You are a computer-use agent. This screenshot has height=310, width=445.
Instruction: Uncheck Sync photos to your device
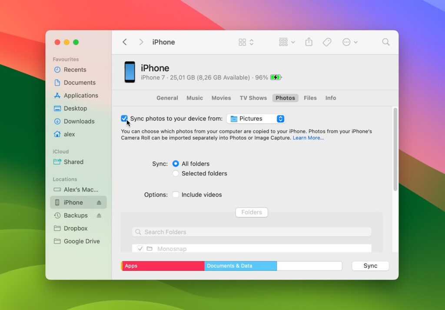(125, 118)
